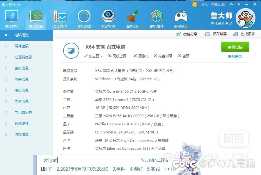Select 电脑概览 in the sidebar
This screenshot has height=175, width=261.
pyautogui.click(x=26, y=35)
